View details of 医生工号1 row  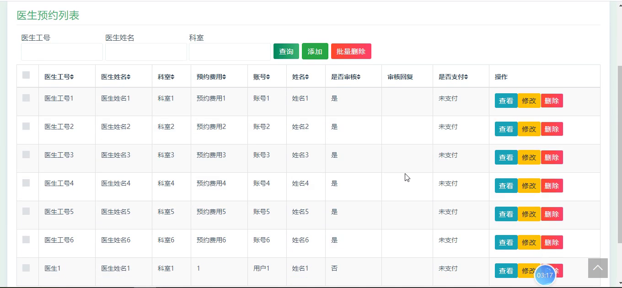click(506, 101)
